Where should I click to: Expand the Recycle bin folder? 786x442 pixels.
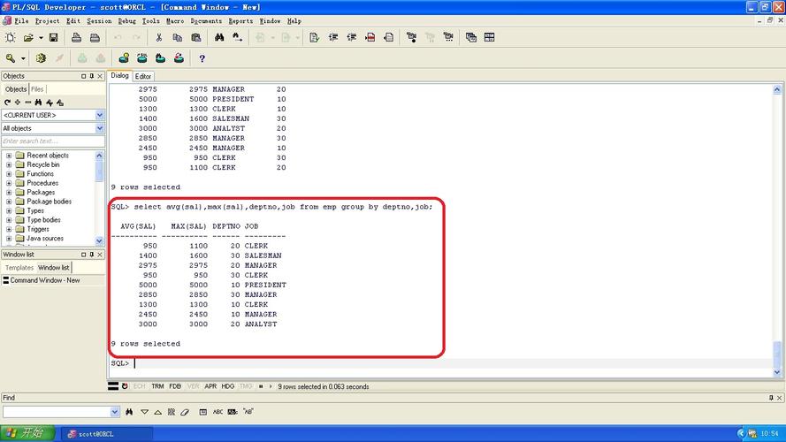click(x=9, y=164)
